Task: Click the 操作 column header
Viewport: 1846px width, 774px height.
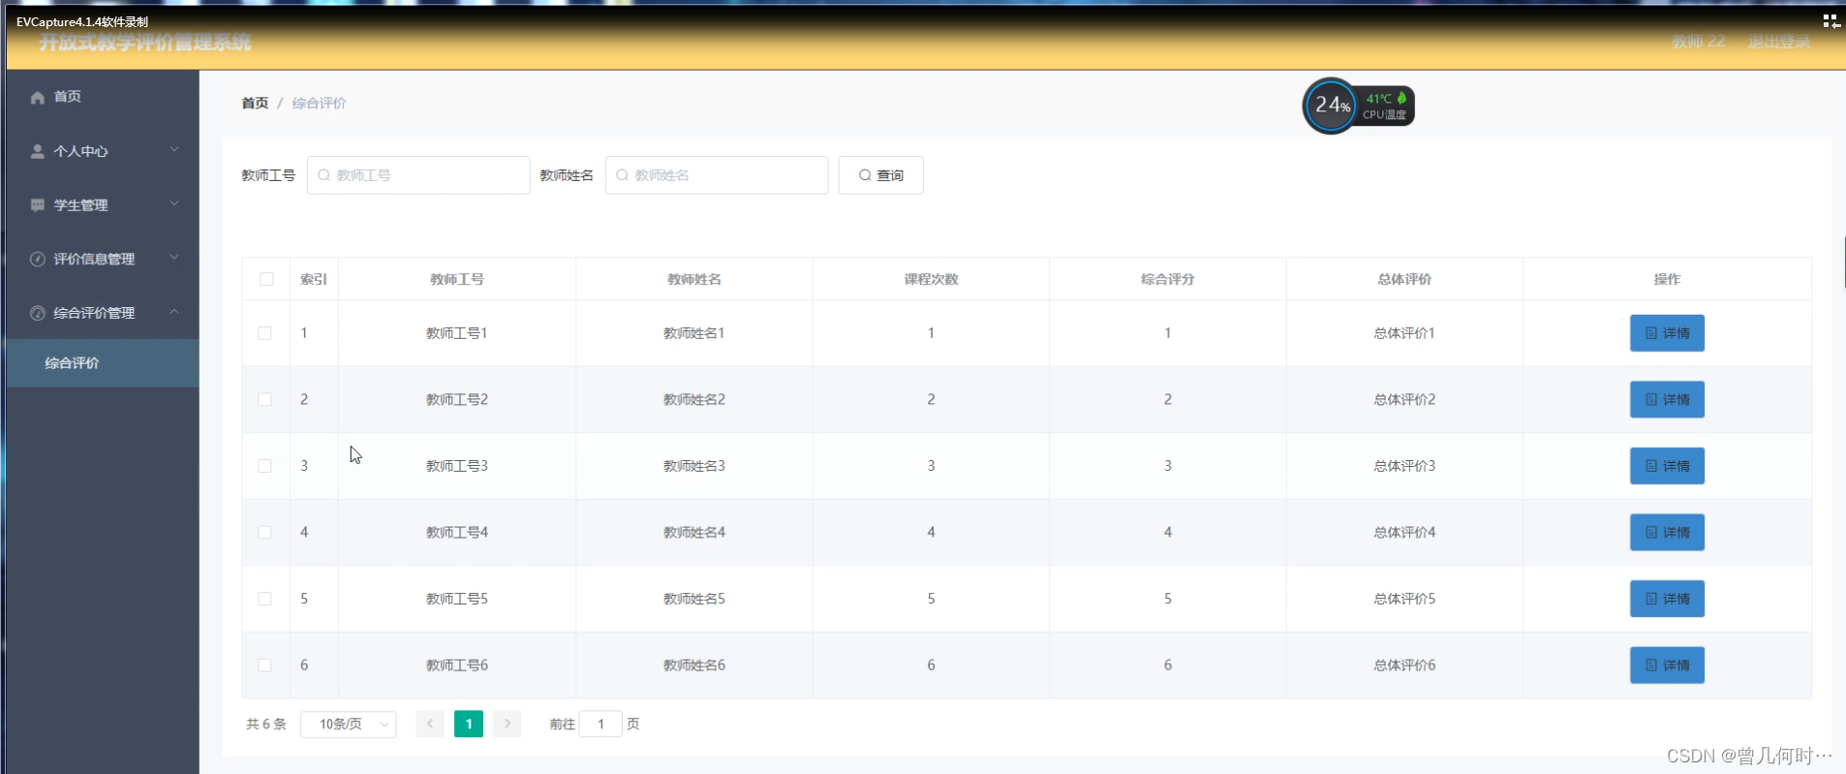Action: point(1667,279)
